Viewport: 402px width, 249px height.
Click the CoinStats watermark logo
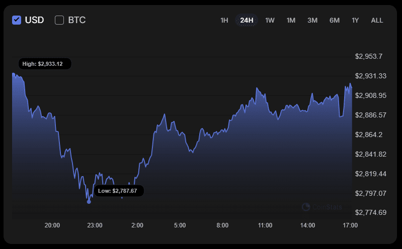pyautogui.click(x=322, y=207)
